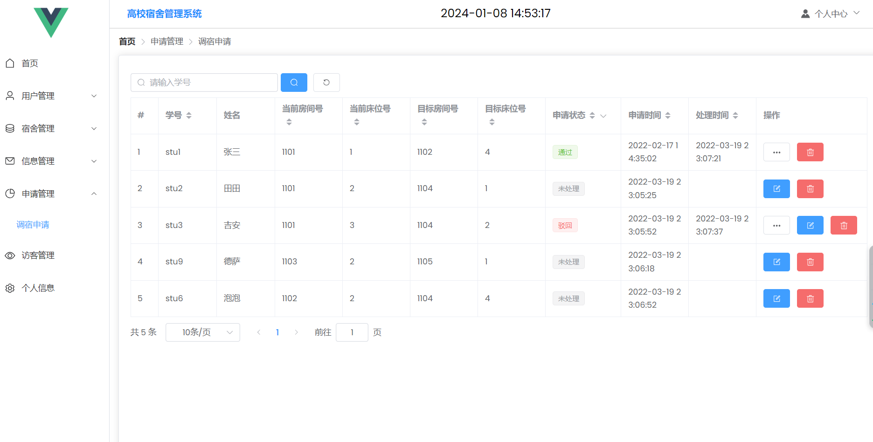Click the datetime 2024-01-08 14:53:17
Screen dimensions: 873x442
[496, 13]
